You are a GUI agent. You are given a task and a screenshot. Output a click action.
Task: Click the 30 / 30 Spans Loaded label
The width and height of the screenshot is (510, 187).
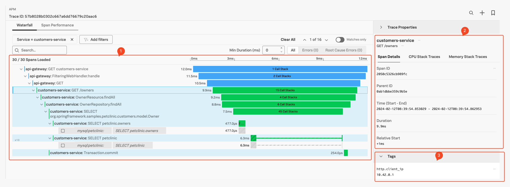tap(31, 60)
